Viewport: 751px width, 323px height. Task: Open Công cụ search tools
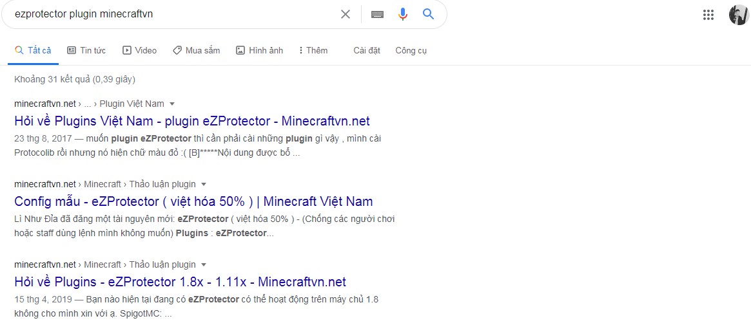pos(411,50)
